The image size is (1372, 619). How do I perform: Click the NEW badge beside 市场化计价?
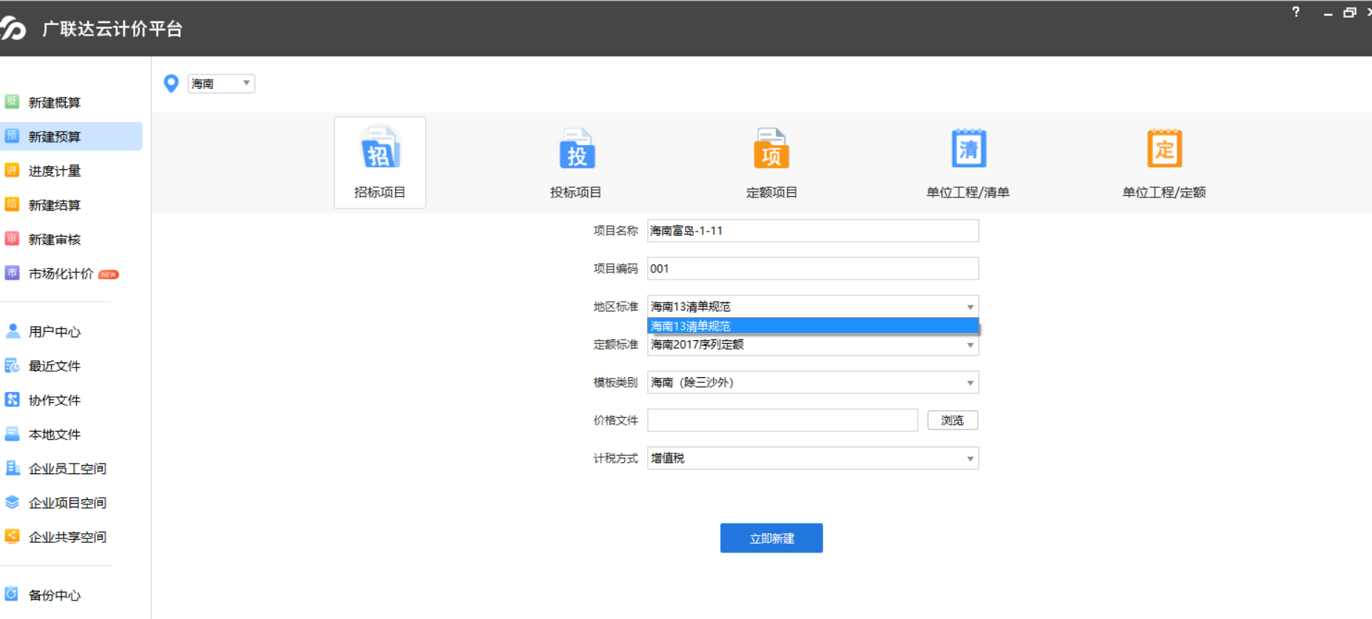pyautogui.click(x=109, y=274)
